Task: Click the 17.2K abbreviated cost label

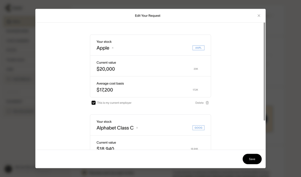Action: coord(195,90)
